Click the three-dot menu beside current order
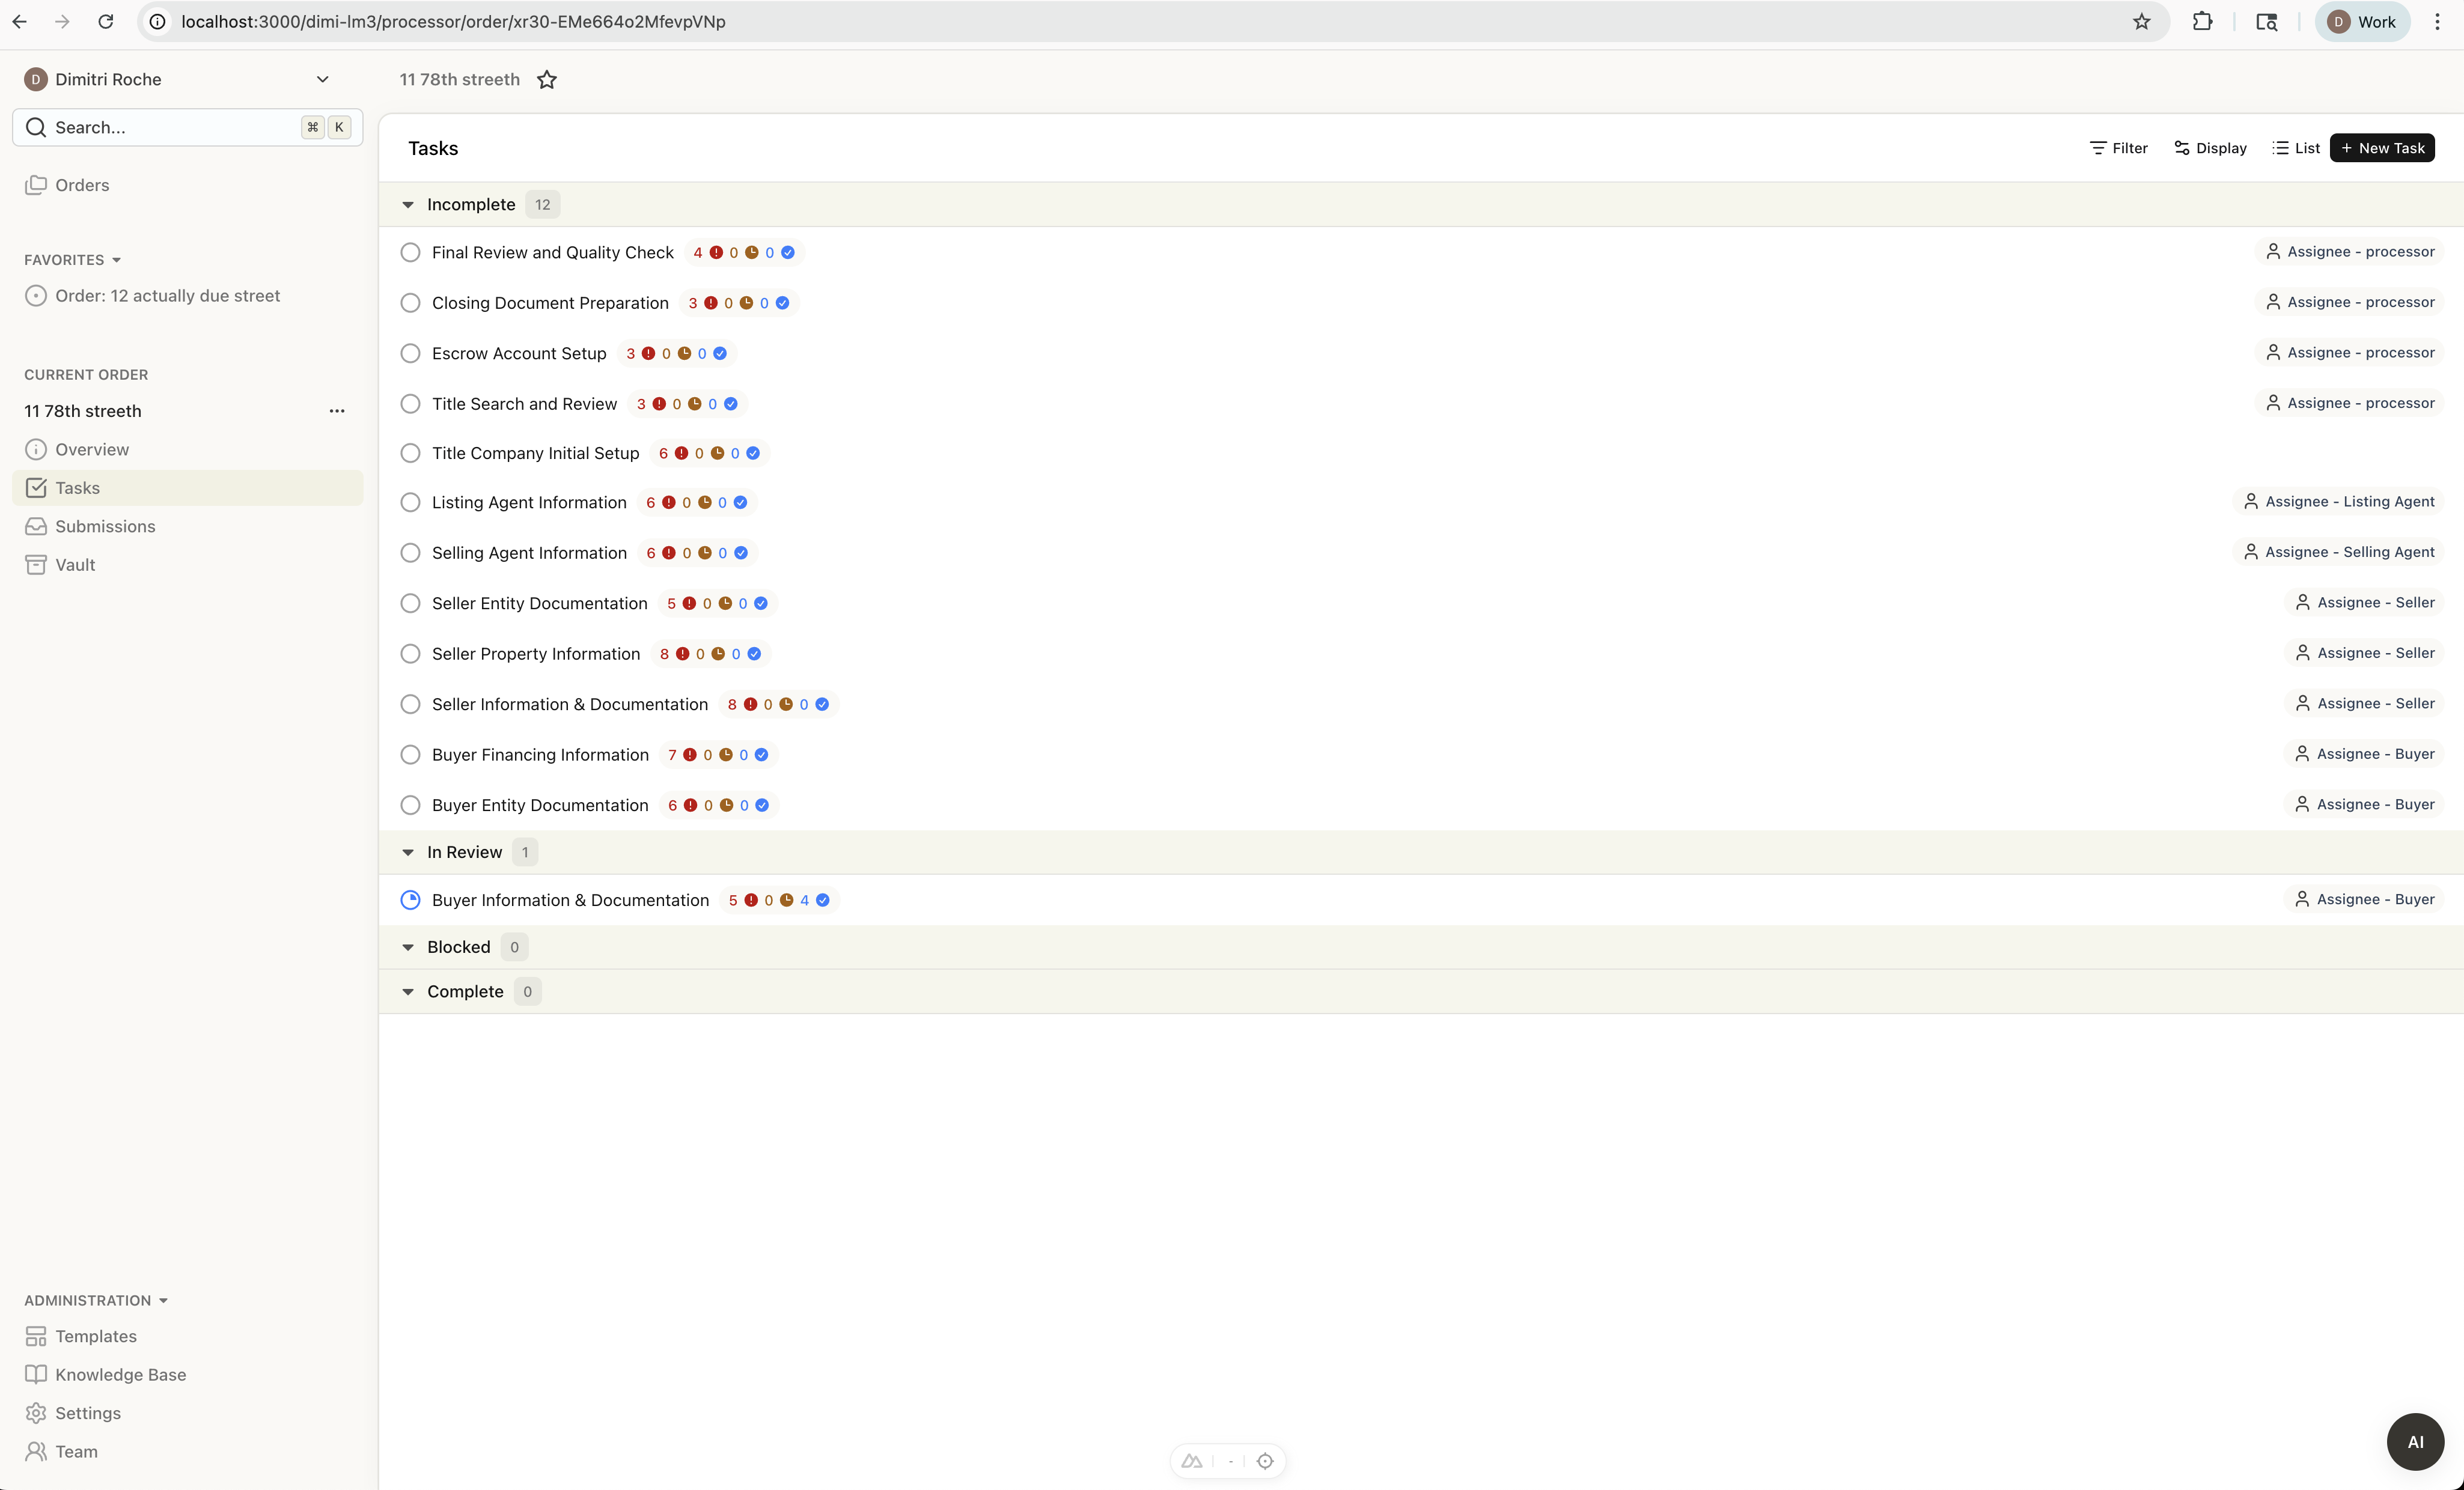This screenshot has width=2464, height=1490. point(337,411)
